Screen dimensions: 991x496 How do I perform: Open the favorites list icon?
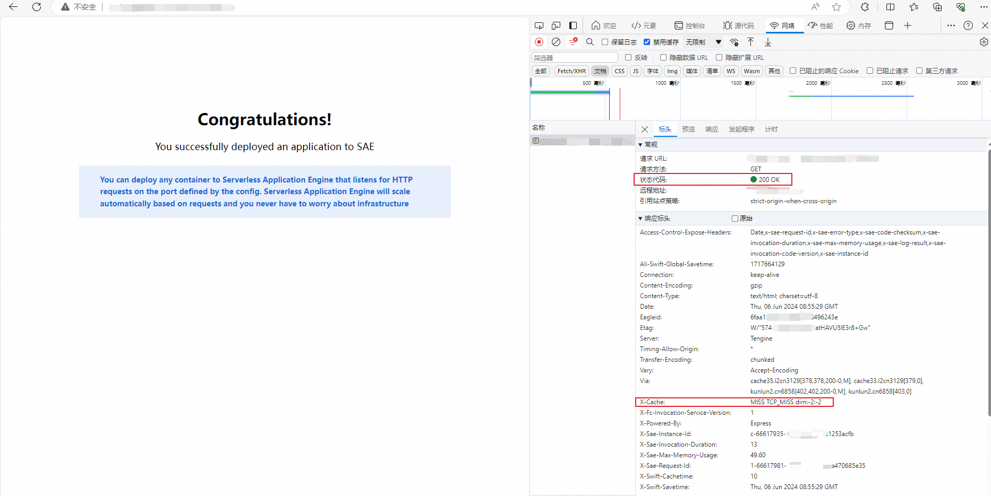(914, 7)
